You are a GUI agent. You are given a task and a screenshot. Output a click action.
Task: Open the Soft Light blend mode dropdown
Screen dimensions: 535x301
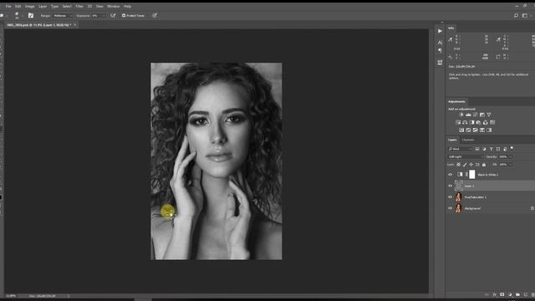[466, 157]
